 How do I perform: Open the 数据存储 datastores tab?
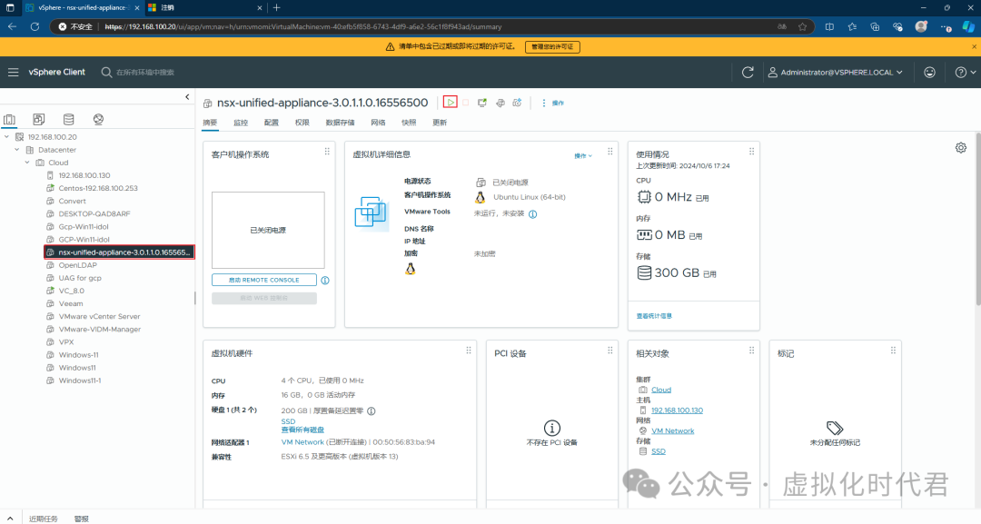pos(341,123)
